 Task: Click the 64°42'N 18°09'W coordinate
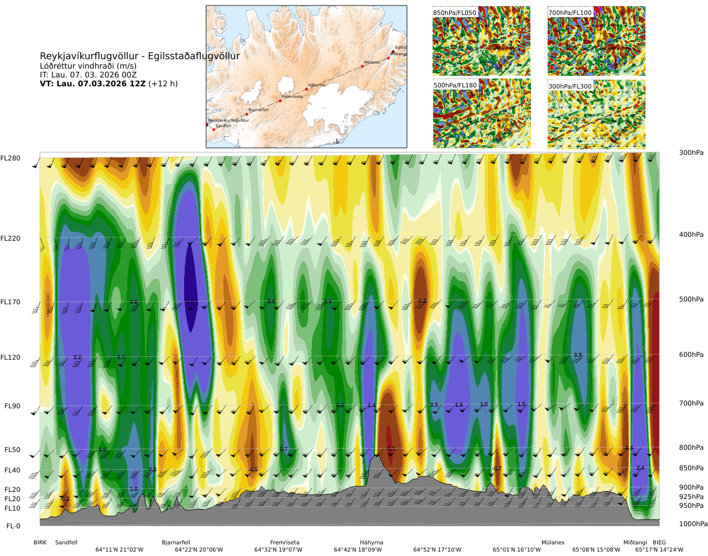(358, 550)
